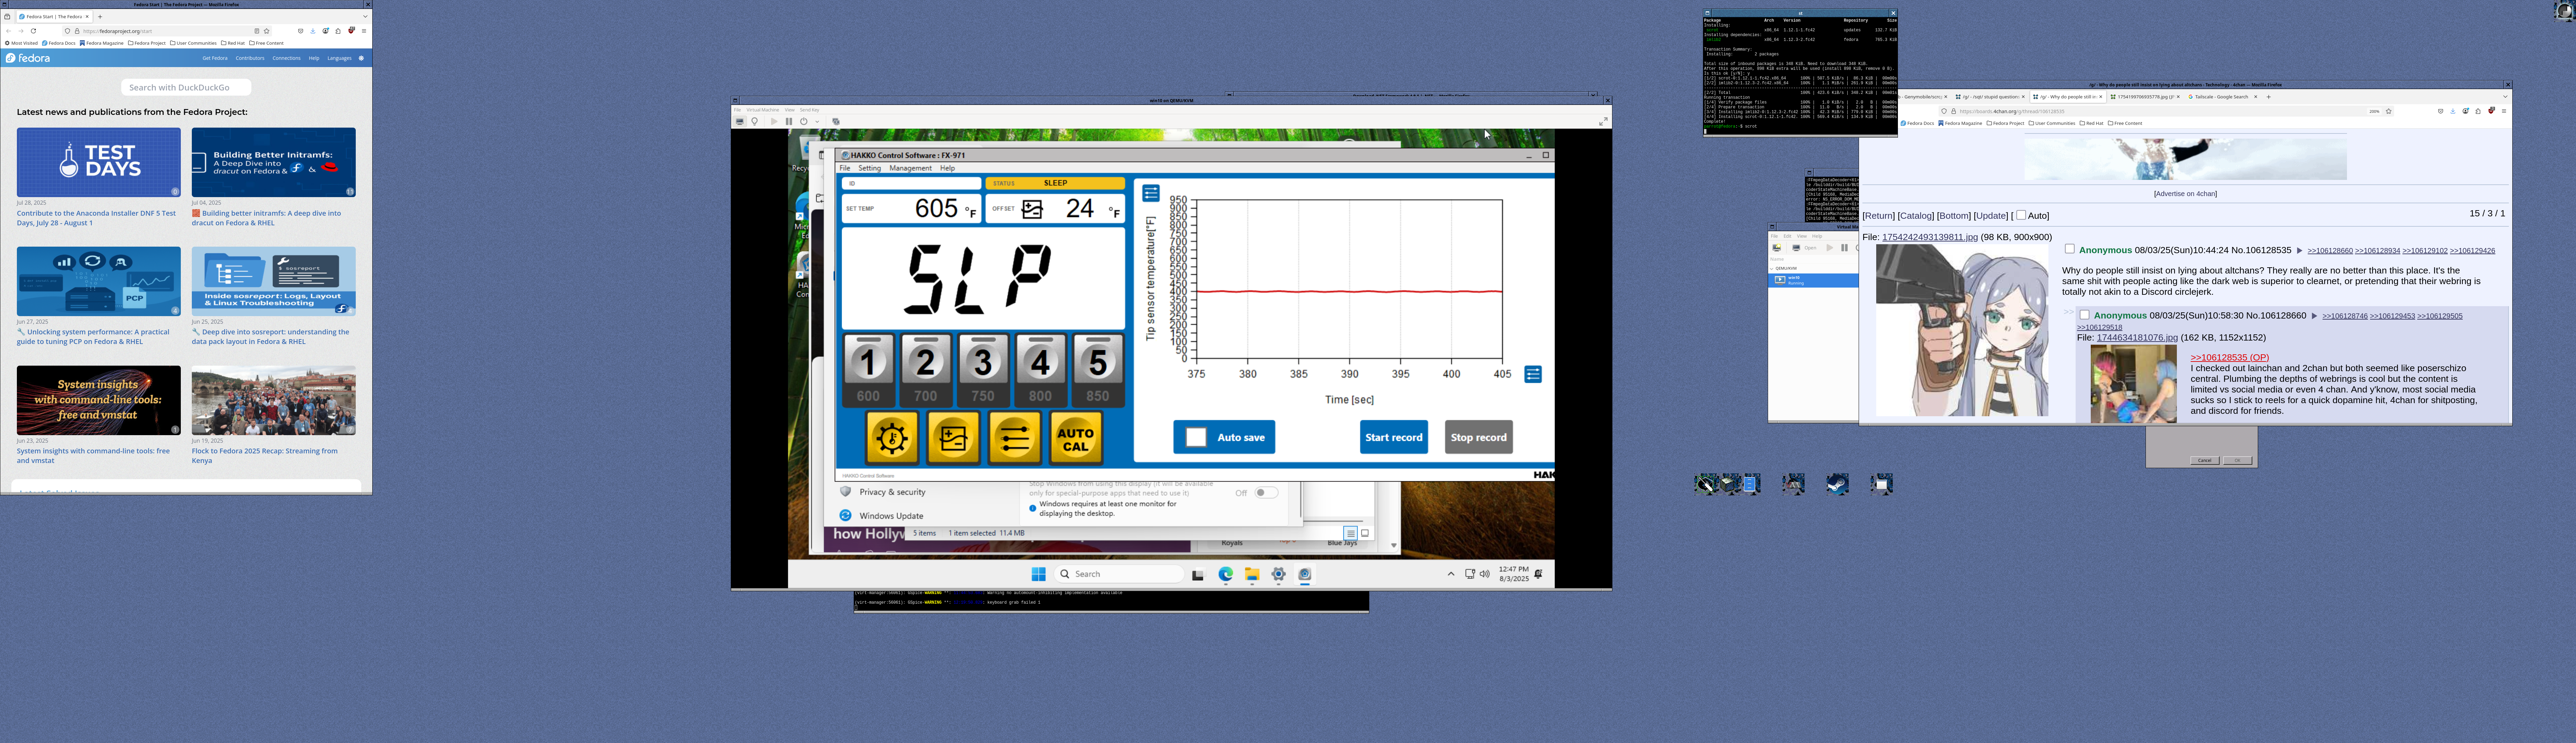This screenshot has width=2576, height=743.
Task: Click the guest volume speaker icon
Action: (x=1485, y=574)
